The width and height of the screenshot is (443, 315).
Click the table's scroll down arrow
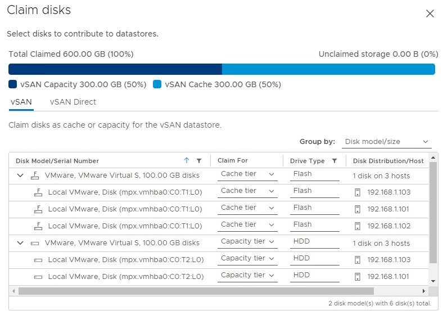(x=433, y=281)
